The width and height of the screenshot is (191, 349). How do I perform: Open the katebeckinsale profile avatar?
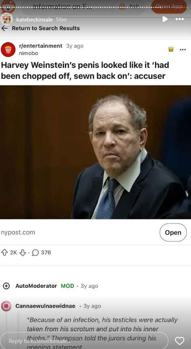tap(6, 19)
